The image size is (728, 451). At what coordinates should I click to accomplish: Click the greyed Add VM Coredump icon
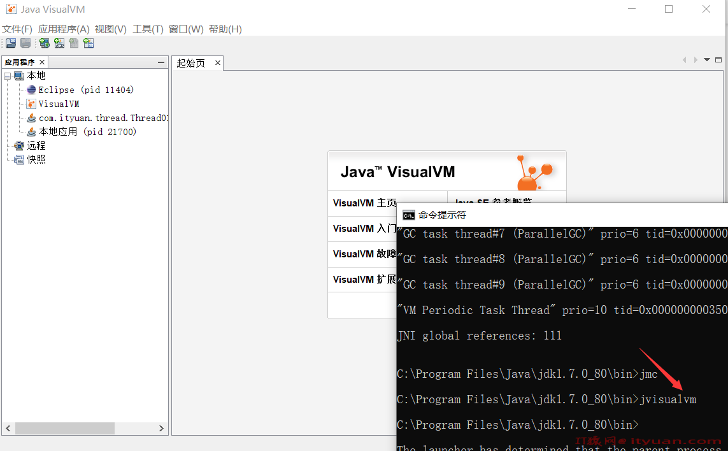coord(74,43)
